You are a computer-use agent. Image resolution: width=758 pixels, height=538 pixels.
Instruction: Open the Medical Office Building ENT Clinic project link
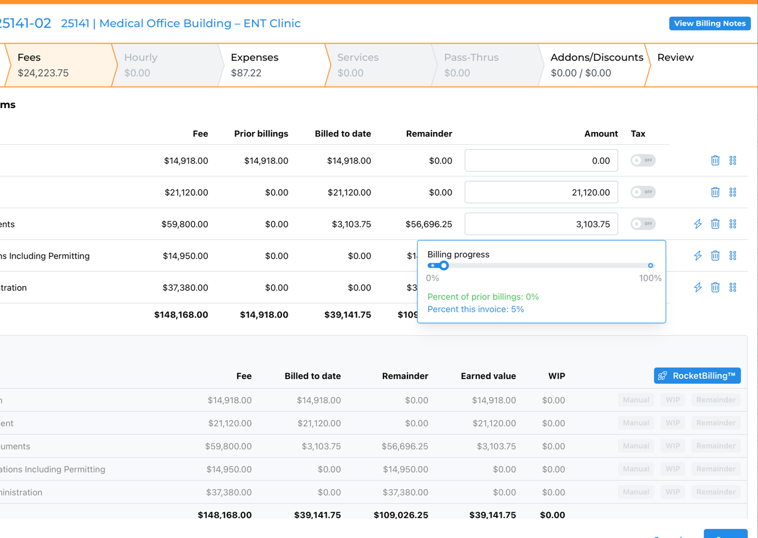pos(181,23)
